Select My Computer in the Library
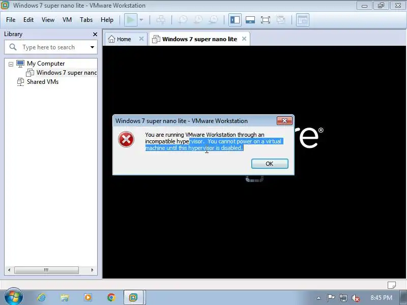Screen dimensions: 407x305 pos(46,64)
